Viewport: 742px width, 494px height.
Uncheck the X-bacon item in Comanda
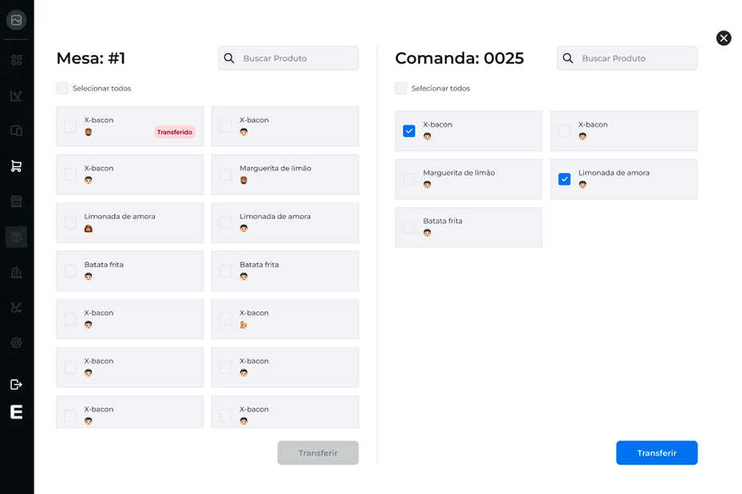408,131
